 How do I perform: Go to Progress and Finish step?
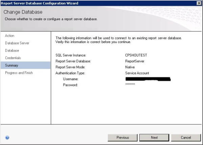point(19,73)
